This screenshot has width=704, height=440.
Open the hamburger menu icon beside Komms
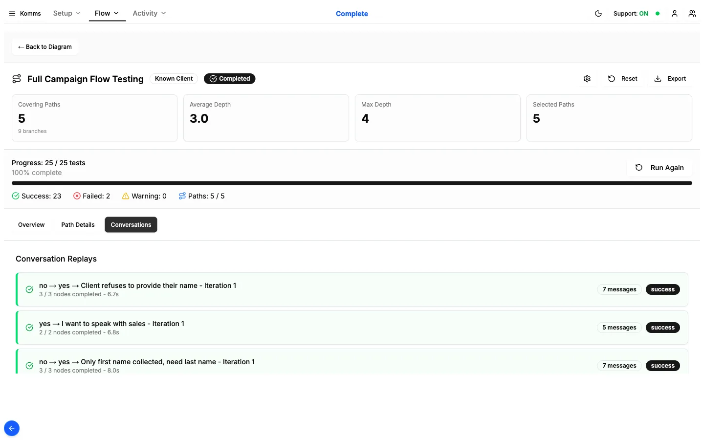coord(12,14)
